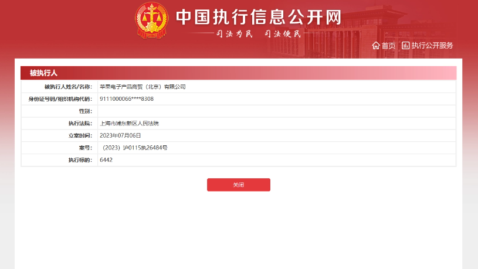Click the 被执行人姓名/名称 field label
Viewport: 478px width, 269px height.
68,87
